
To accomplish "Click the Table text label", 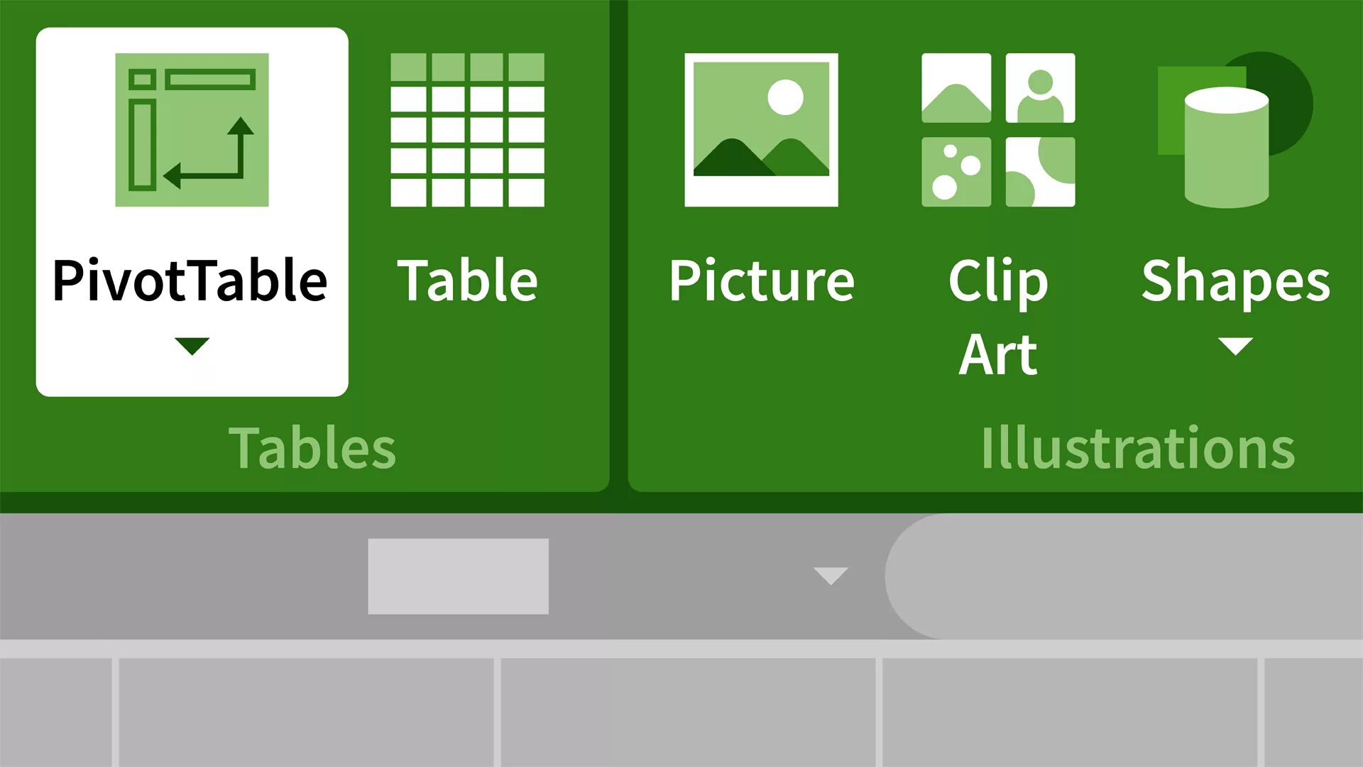I will [x=467, y=281].
